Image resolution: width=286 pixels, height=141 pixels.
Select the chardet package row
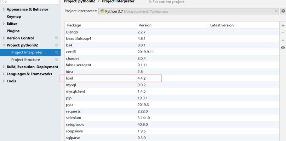click(x=172, y=59)
